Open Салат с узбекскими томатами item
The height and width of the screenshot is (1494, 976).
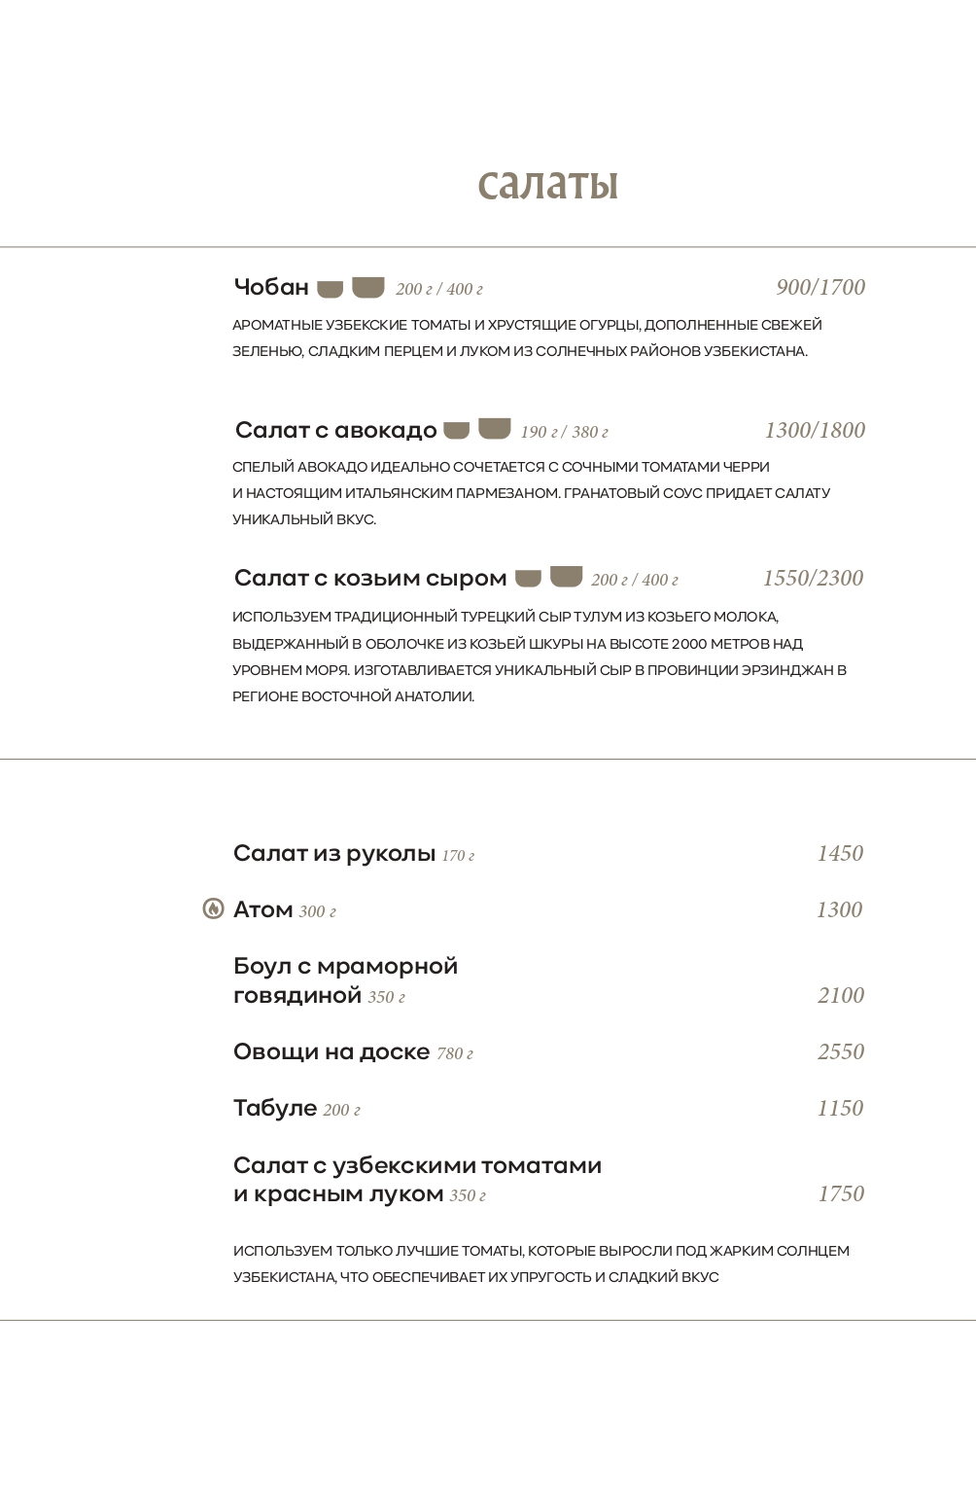[417, 1179]
